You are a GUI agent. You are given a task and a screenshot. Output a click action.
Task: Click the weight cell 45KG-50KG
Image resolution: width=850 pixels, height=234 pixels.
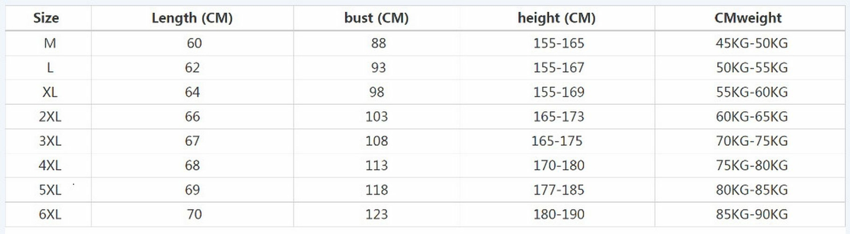[x=752, y=43]
